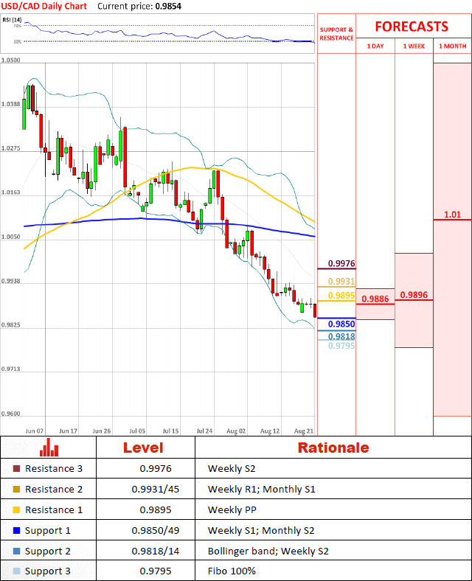Click the 'Jun 17' date axis label
This screenshot has height=581, width=472.
tap(68, 431)
